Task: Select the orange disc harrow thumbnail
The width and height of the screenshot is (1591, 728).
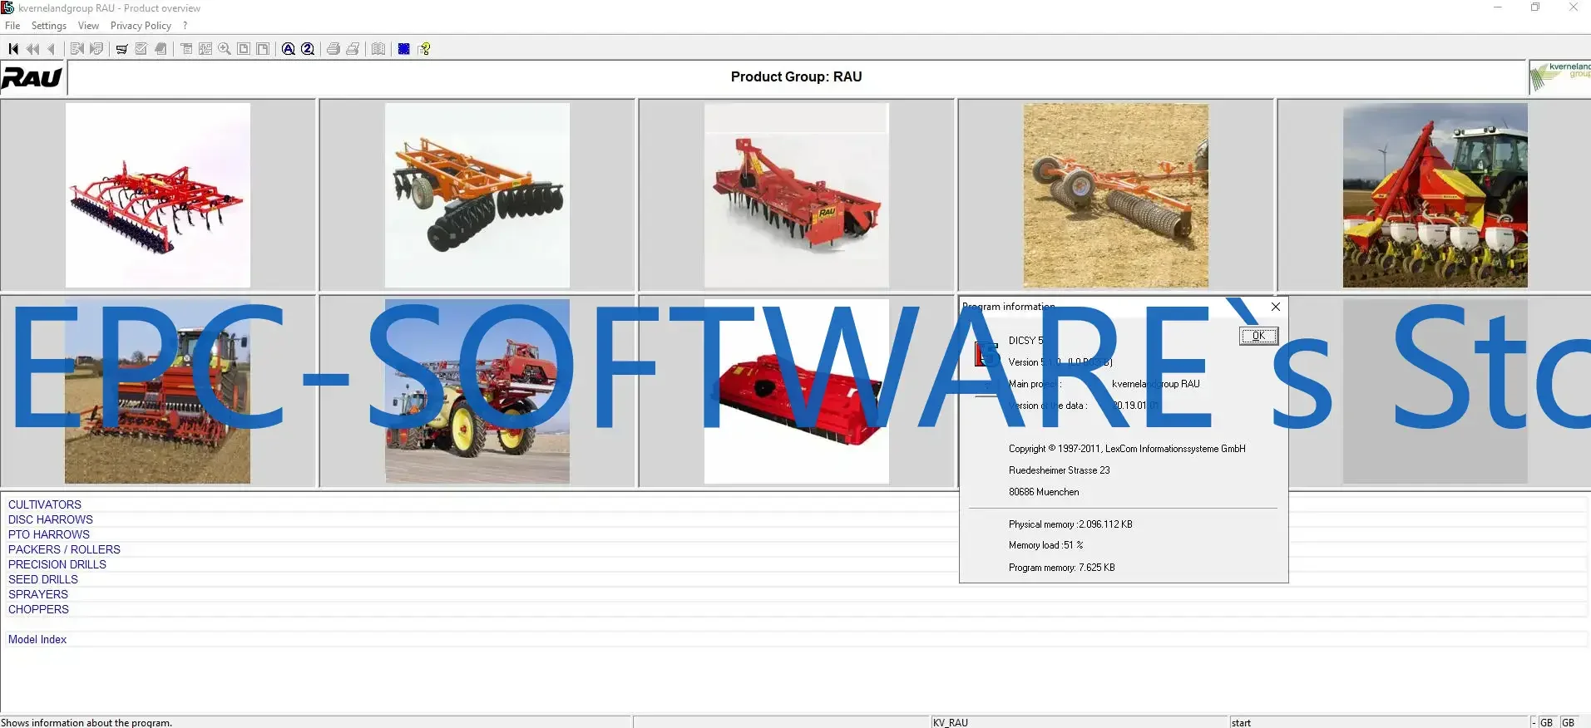Action: click(x=477, y=195)
